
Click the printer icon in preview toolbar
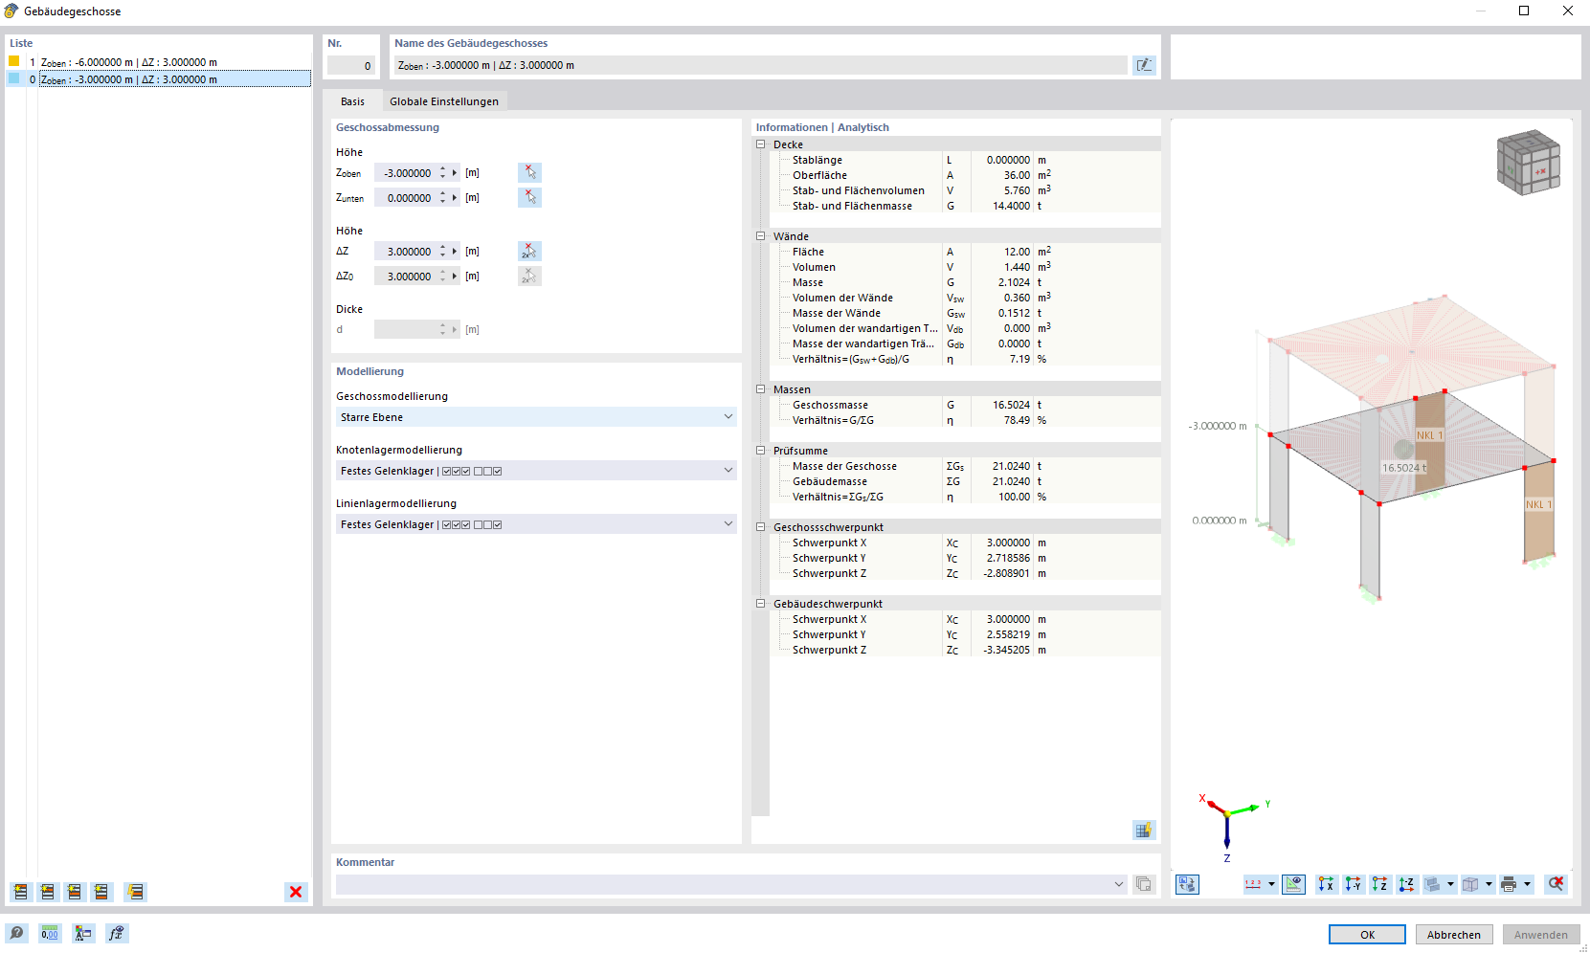(x=1510, y=884)
